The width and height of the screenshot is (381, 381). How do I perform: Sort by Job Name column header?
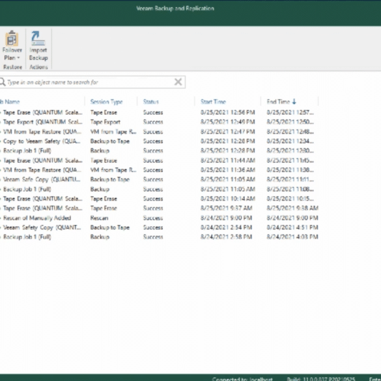(10, 102)
